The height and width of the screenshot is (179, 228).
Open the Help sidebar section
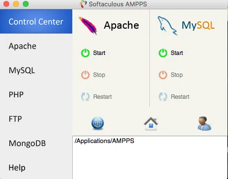[36, 167]
